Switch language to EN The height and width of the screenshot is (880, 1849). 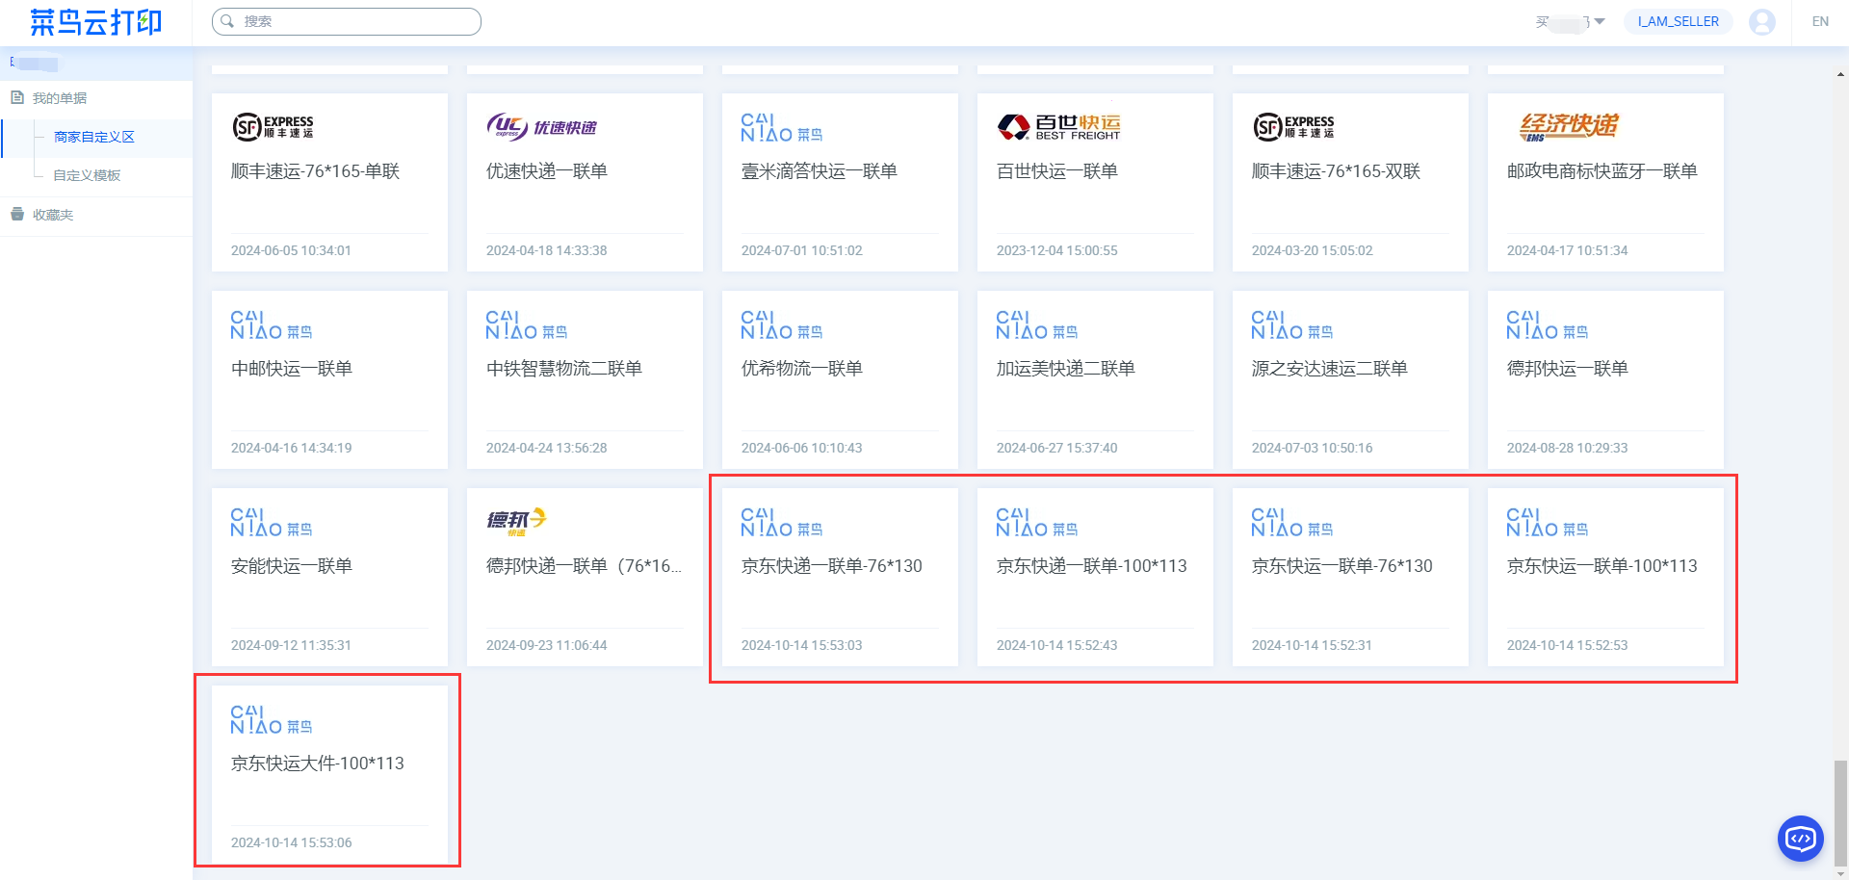tap(1820, 21)
